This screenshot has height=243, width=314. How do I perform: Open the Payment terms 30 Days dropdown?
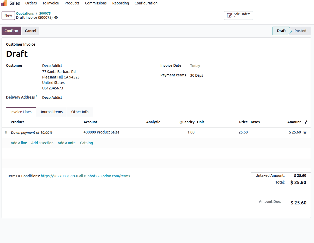196,75
